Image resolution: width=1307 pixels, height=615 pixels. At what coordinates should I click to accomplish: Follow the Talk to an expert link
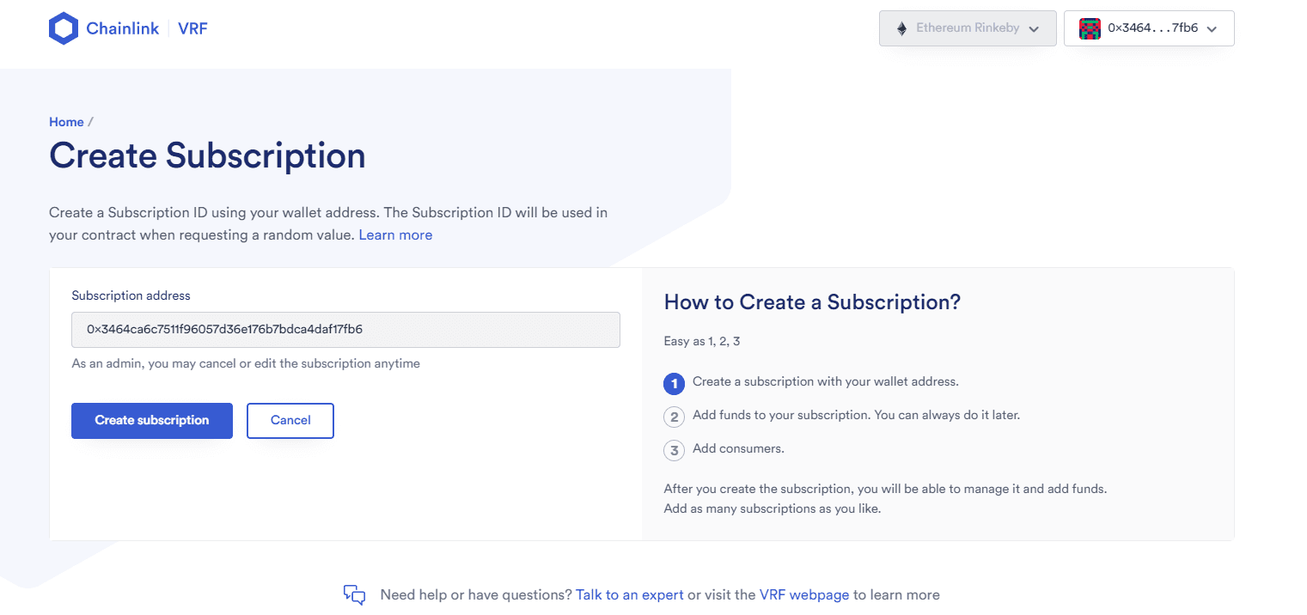[x=630, y=594]
